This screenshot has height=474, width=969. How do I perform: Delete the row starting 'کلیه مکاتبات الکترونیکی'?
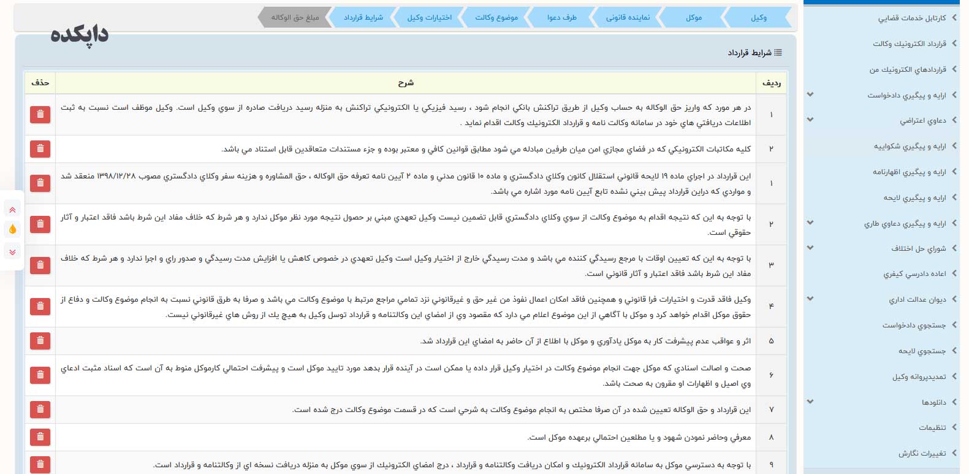pyautogui.click(x=40, y=148)
